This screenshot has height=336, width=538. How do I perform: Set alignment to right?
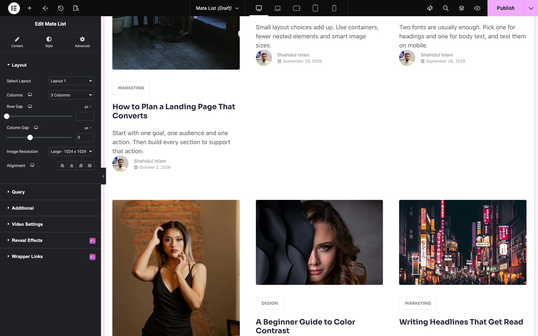[81, 166]
